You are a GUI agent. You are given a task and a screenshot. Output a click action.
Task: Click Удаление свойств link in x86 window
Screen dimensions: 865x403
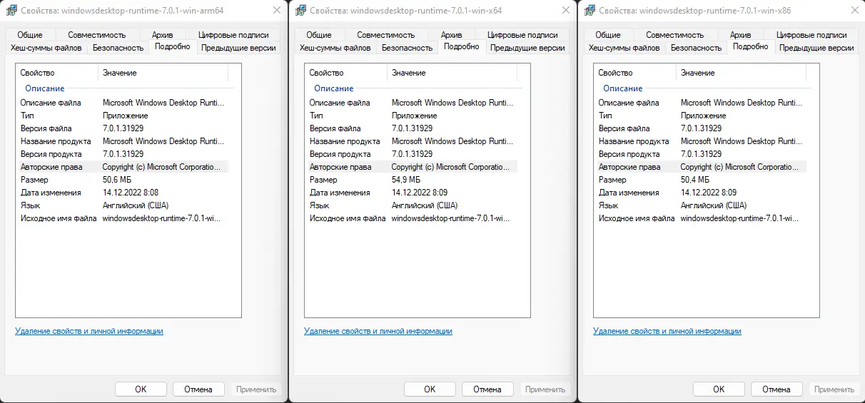point(667,331)
